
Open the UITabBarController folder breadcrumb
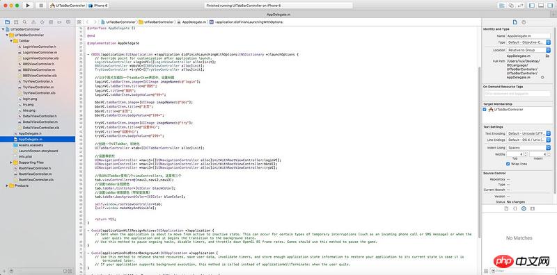[156, 22]
